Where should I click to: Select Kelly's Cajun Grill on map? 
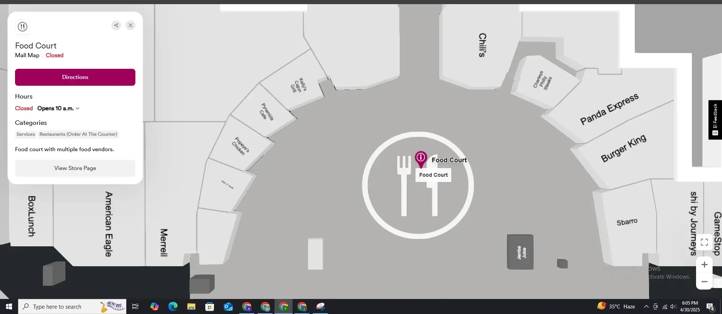[x=299, y=85]
